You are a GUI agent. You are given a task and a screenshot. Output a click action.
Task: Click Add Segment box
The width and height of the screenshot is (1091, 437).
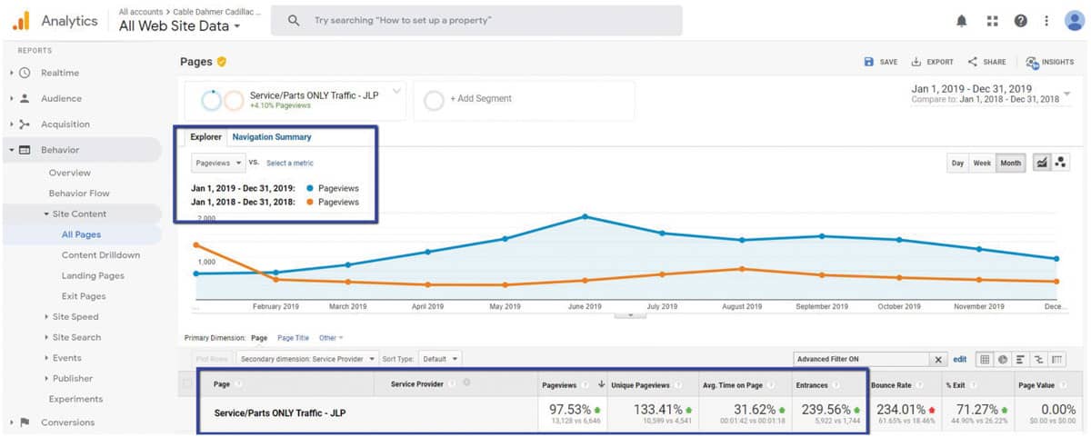pos(525,99)
